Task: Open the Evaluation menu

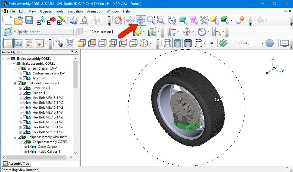Action: [75, 11]
